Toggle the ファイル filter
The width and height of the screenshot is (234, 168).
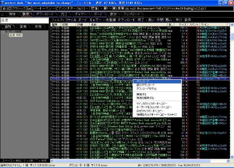[x=71, y=20]
